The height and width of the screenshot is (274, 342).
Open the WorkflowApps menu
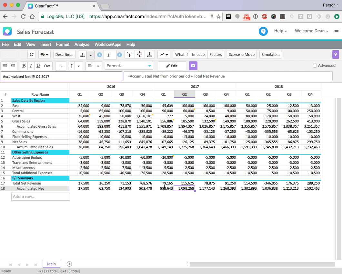pyautogui.click(x=108, y=45)
